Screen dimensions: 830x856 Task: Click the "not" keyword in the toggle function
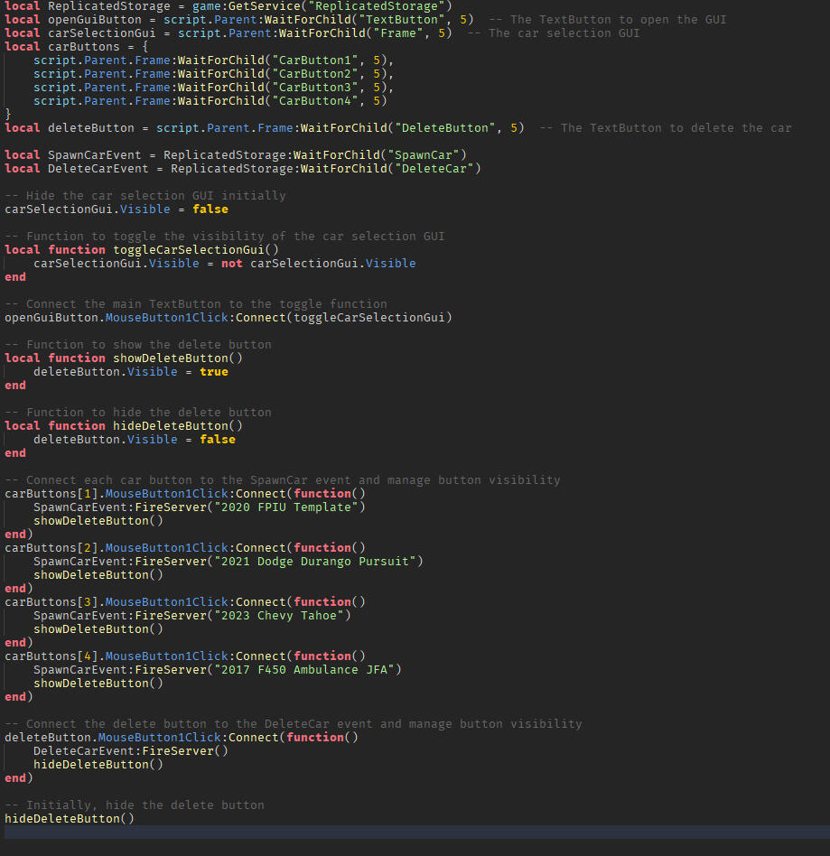pos(231,263)
